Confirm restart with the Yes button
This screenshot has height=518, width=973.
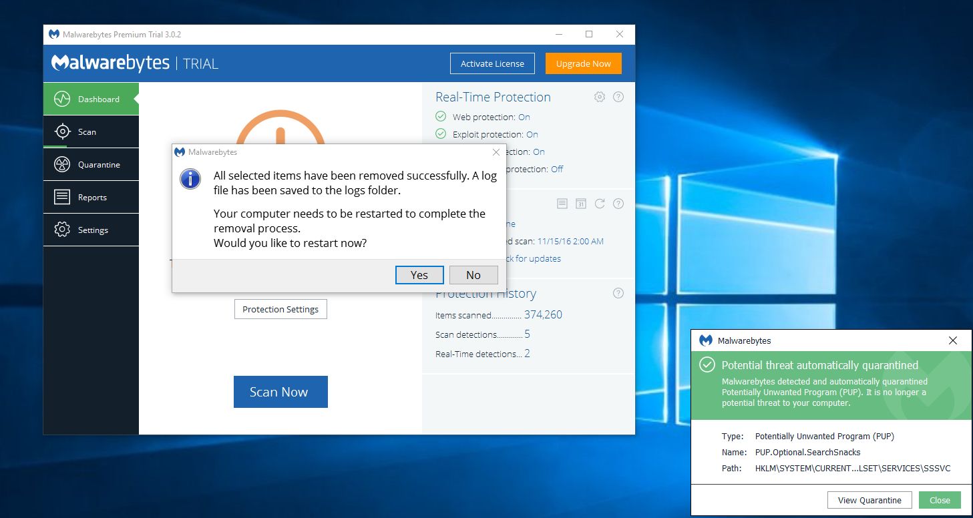click(419, 275)
